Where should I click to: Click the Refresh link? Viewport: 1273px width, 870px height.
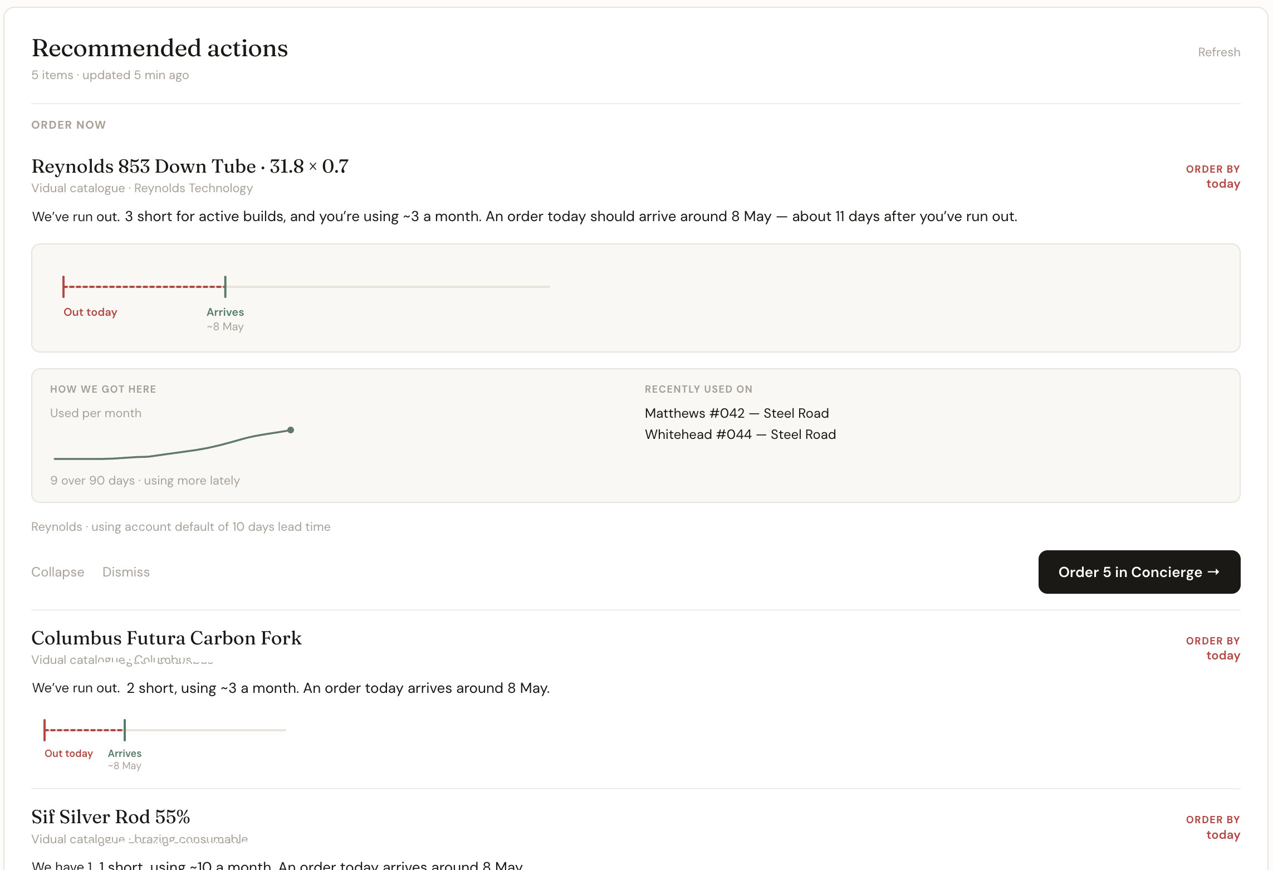tap(1219, 52)
